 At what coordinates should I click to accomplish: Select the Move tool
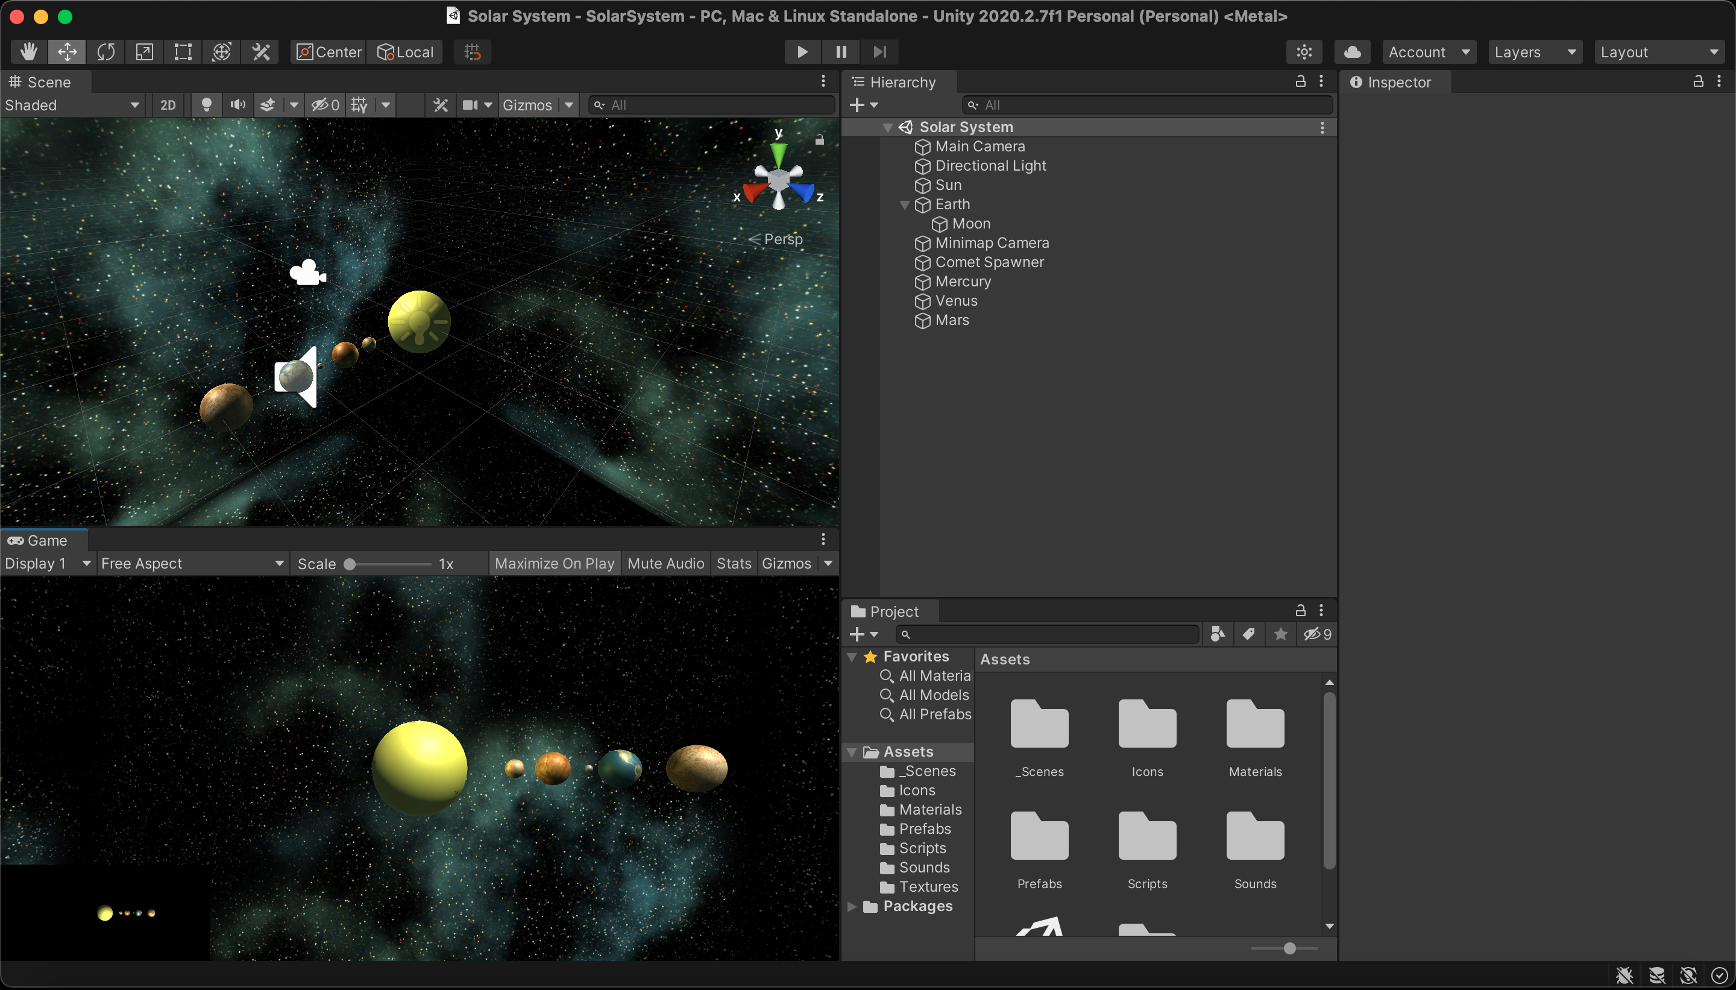click(x=68, y=52)
